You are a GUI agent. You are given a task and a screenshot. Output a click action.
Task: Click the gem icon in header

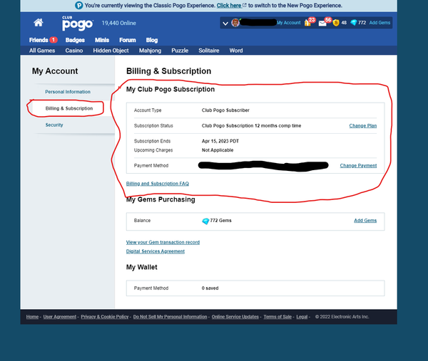click(354, 23)
